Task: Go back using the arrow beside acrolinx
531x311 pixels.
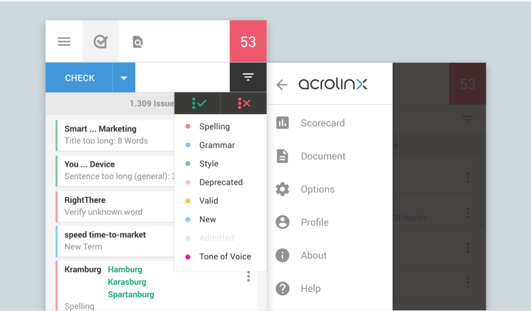Action: [282, 84]
